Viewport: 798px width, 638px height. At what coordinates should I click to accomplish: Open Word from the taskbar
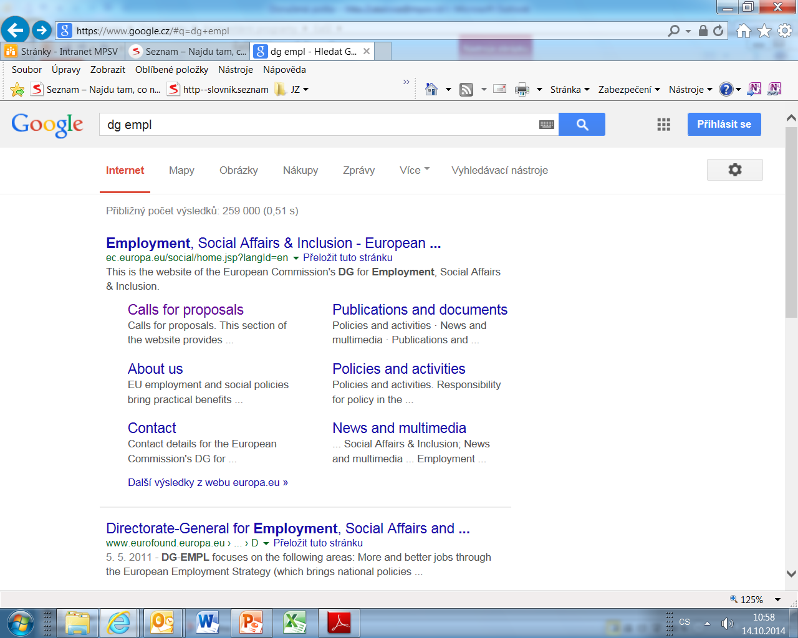(207, 622)
